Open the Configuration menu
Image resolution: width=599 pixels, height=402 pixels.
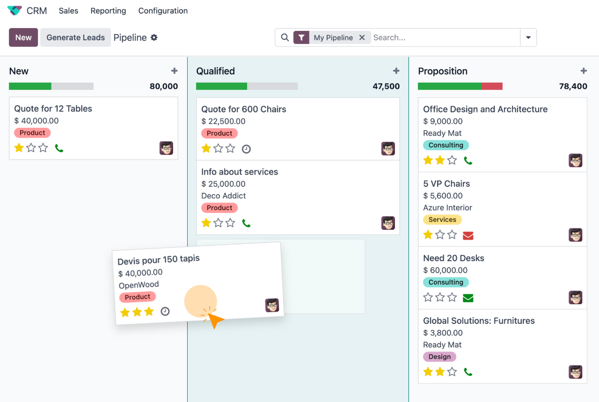click(x=162, y=11)
